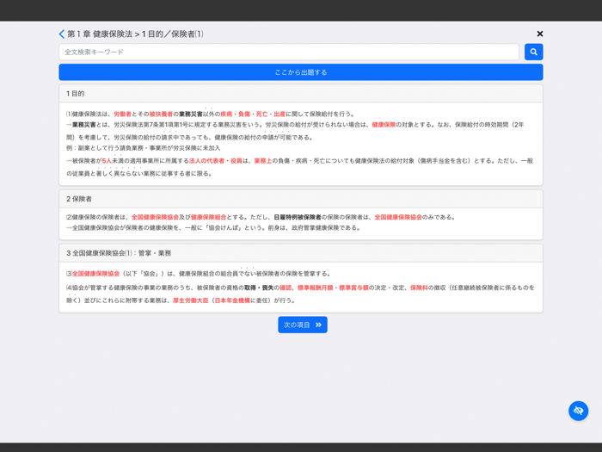602x452 pixels.
Task: Click the red term 標準報酬月額
Action: coord(316,288)
